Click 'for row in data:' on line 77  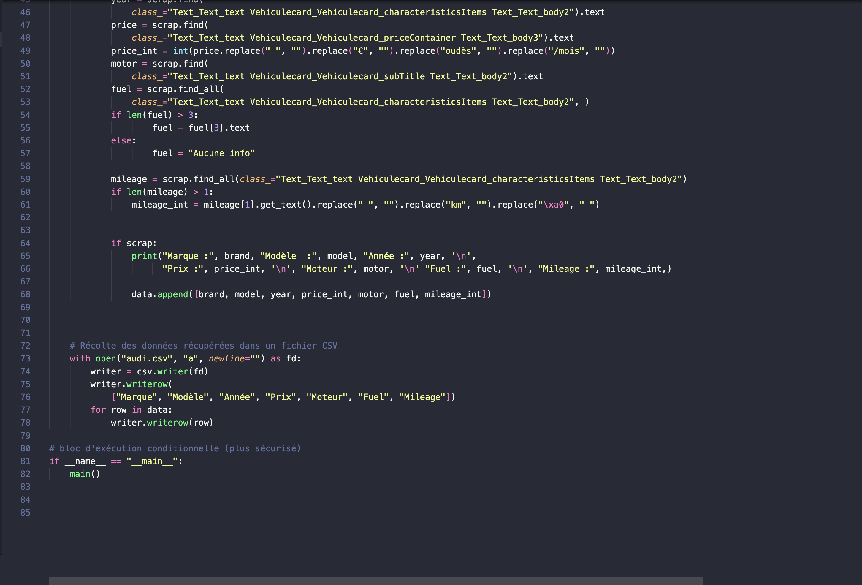click(x=131, y=410)
